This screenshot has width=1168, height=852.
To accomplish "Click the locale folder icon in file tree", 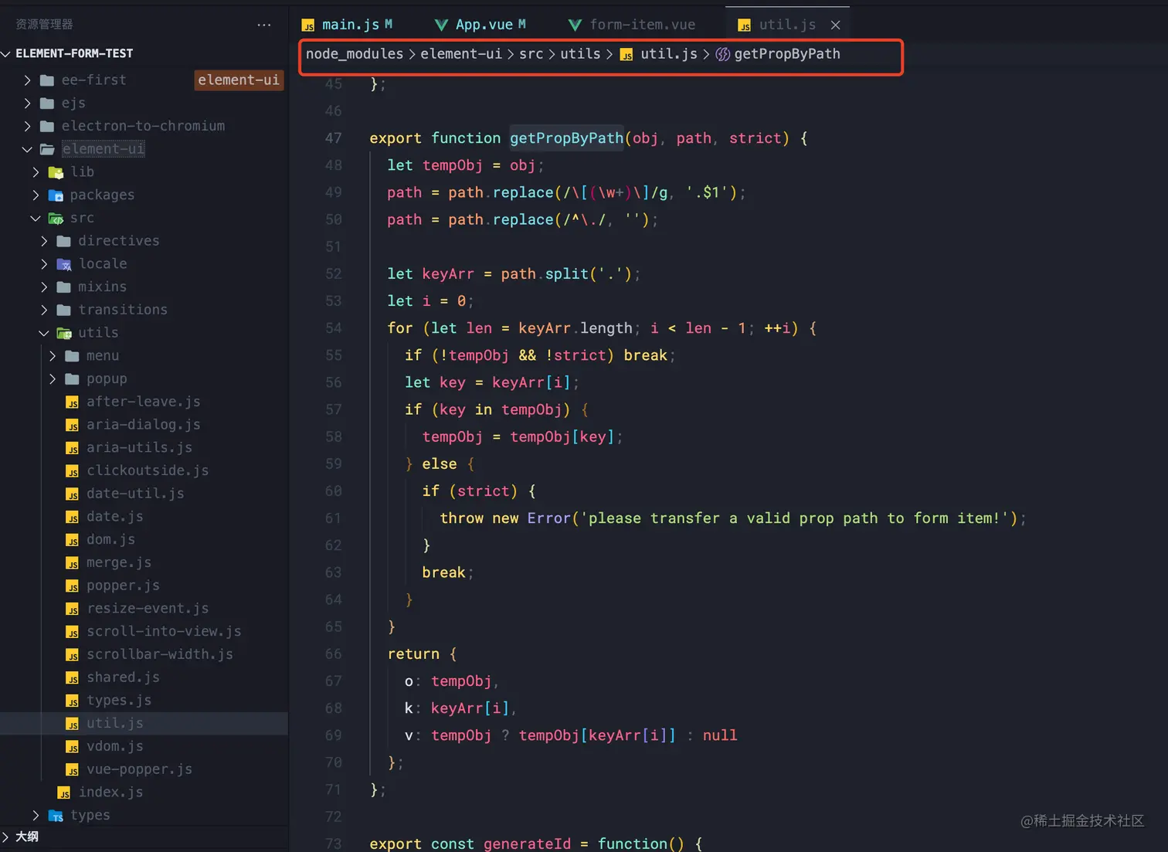I will 64,264.
